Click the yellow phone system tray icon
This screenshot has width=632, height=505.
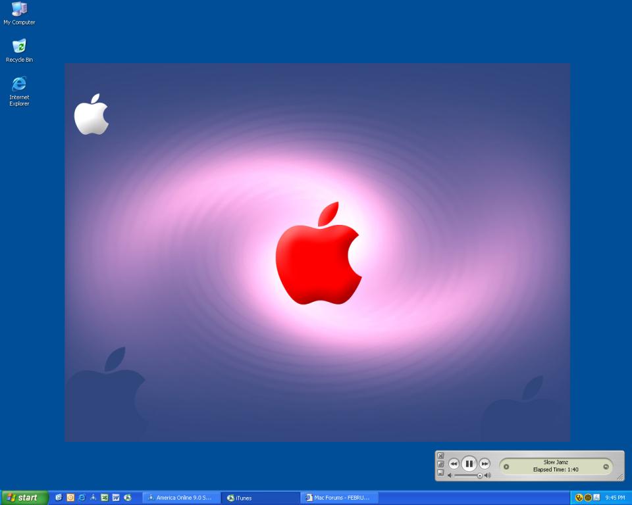coord(579,498)
